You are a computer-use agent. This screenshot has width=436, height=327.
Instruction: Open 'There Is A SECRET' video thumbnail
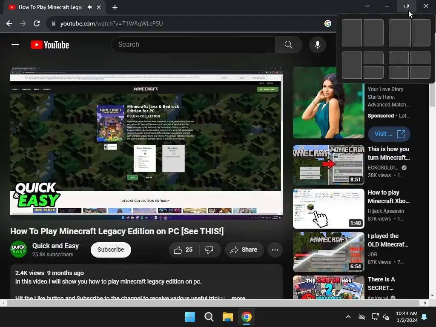pyautogui.click(x=328, y=287)
